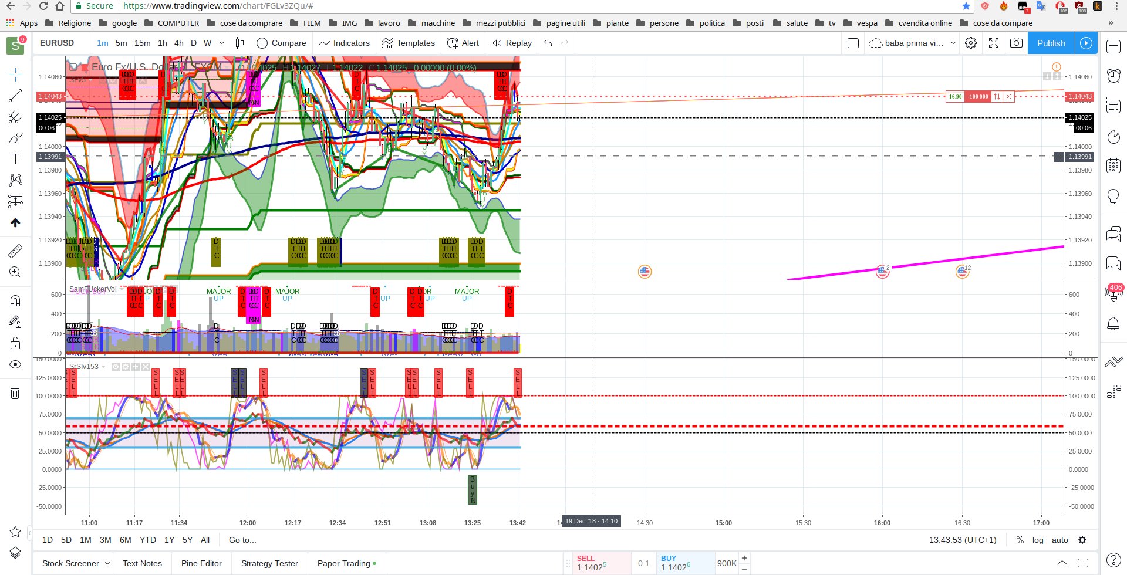Open the Strategy Tester tab

(x=269, y=563)
